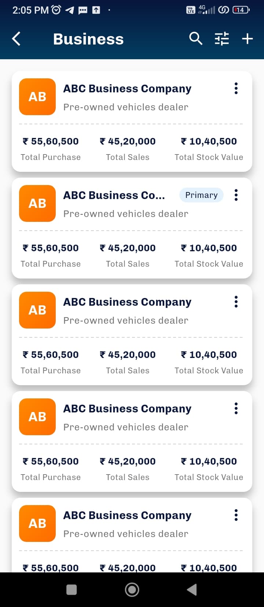Tap Total Purchase on fourth card
The width and height of the screenshot is (264, 607).
51,477
